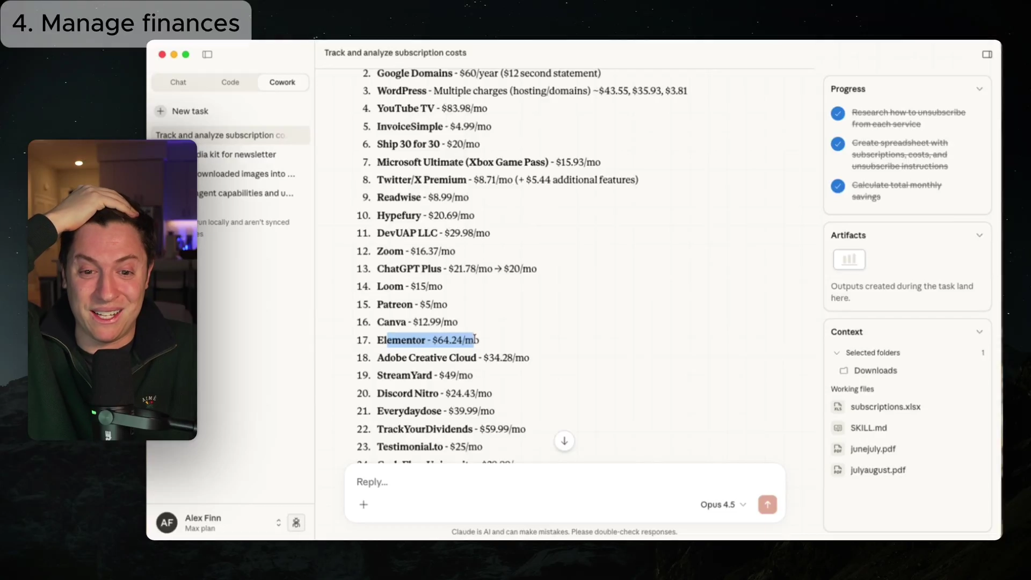Open the Opus 4.5 model dropdown
The height and width of the screenshot is (580, 1031).
723,504
